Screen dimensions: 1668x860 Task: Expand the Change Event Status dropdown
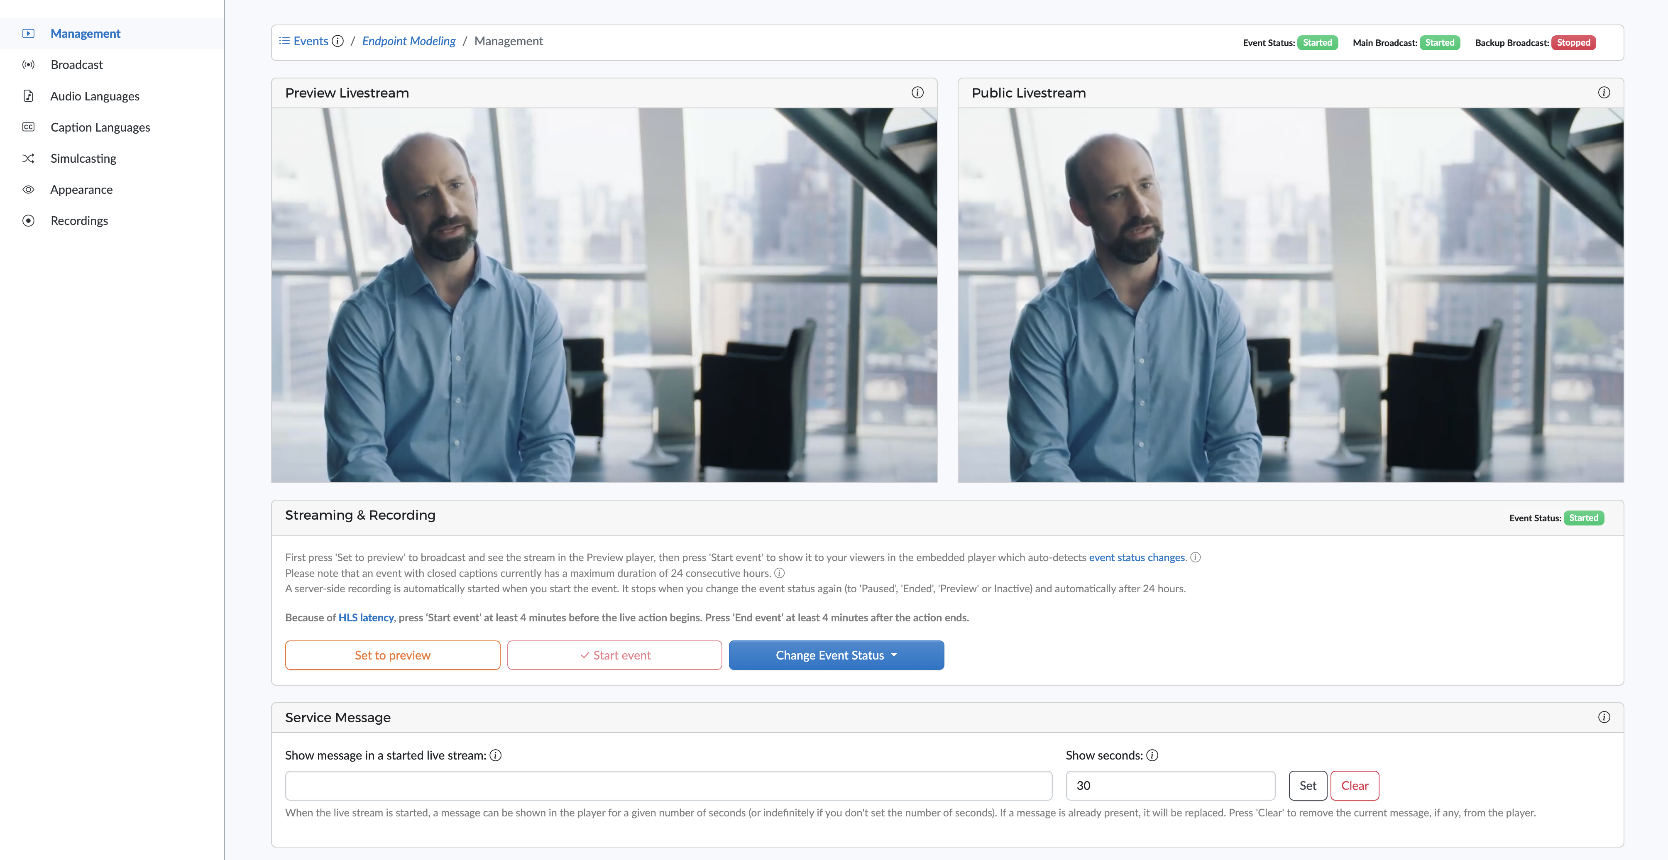(836, 655)
